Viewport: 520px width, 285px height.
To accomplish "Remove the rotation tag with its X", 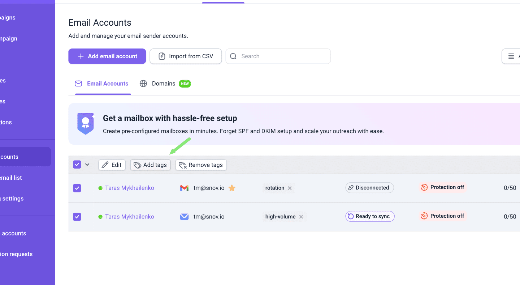I will click(290, 188).
